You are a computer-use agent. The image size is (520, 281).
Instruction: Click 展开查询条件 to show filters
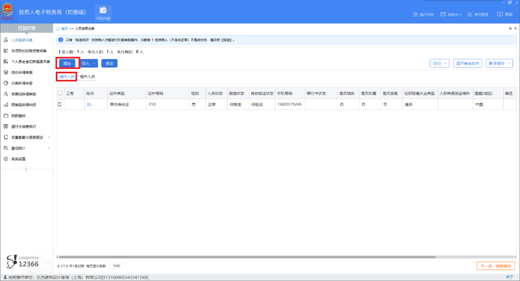468,64
